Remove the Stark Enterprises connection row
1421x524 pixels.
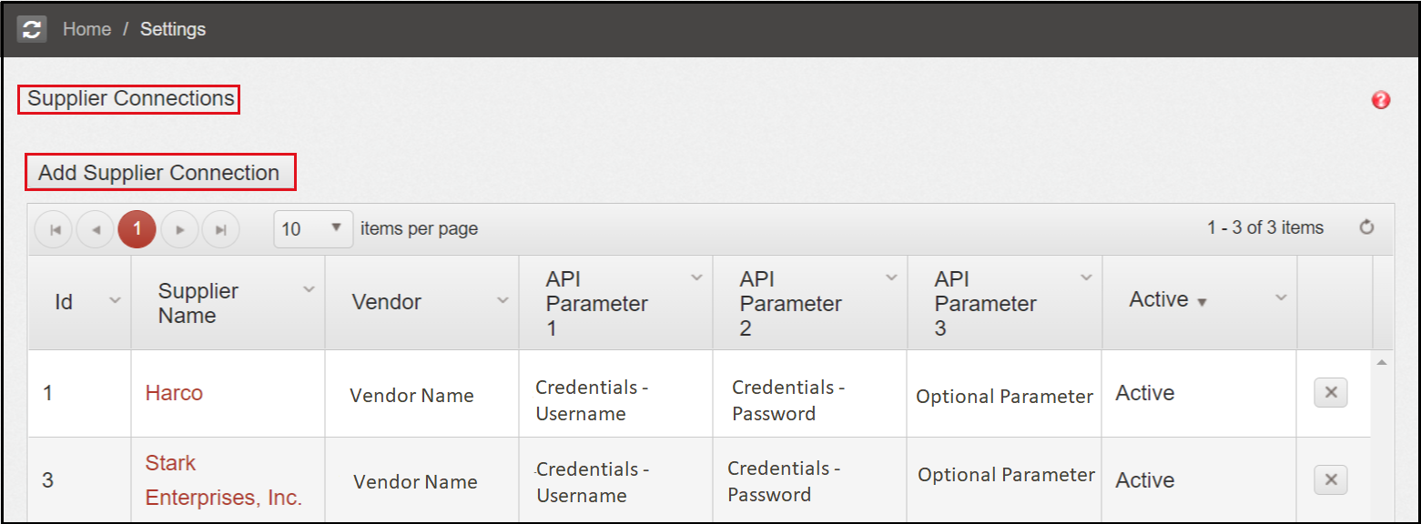(x=1330, y=479)
